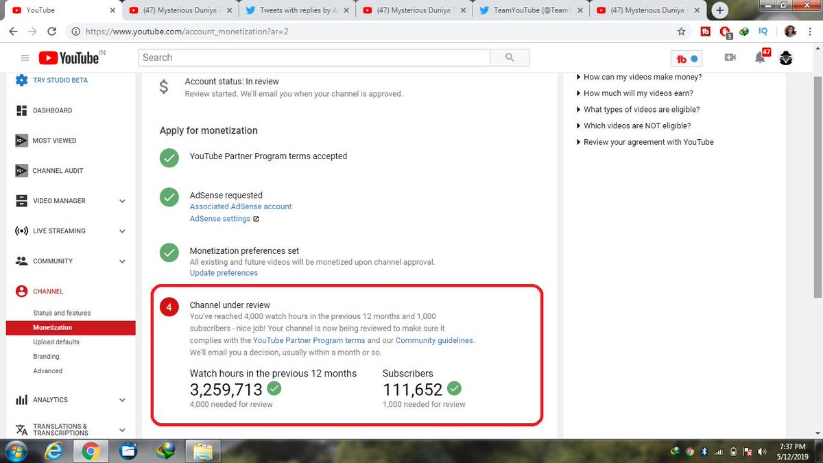Switch to the first YouTube browser tab
The height and width of the screenshot is (463, 823).
point(62,10)
